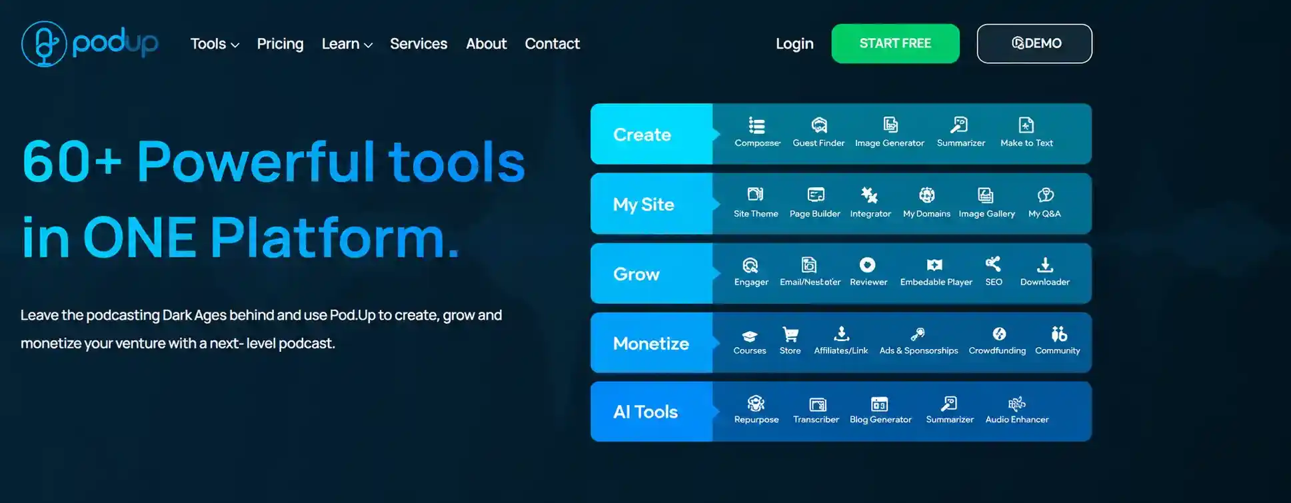This screenshot has height=503, width=1291.
Task: Click the Community icon
Action: (x=1059, y=334)
